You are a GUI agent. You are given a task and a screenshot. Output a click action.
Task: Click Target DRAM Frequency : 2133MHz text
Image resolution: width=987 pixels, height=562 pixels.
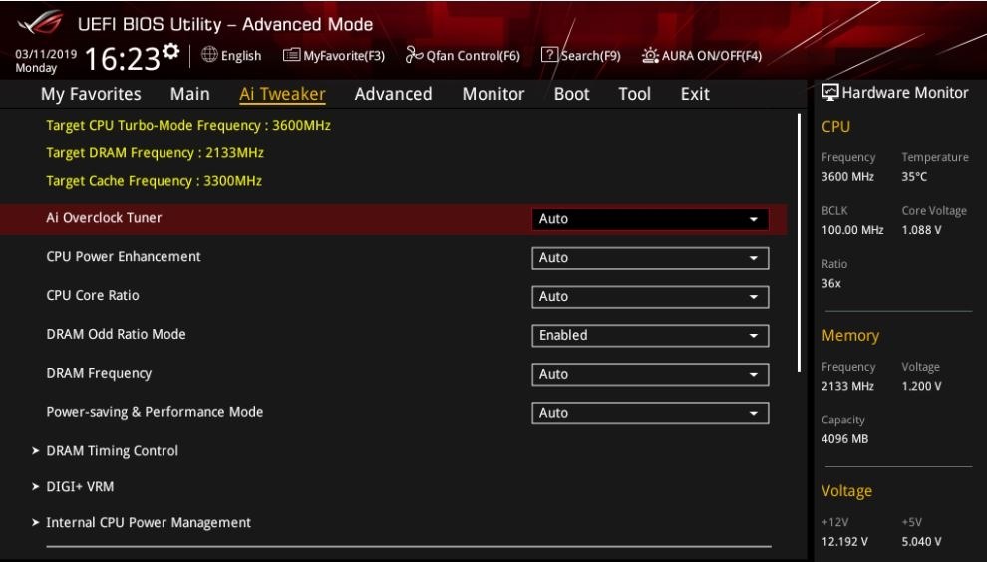point(155,152)
